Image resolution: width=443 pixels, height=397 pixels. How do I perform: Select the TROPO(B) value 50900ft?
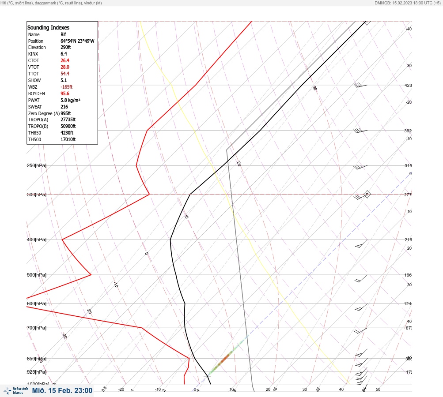68,126
